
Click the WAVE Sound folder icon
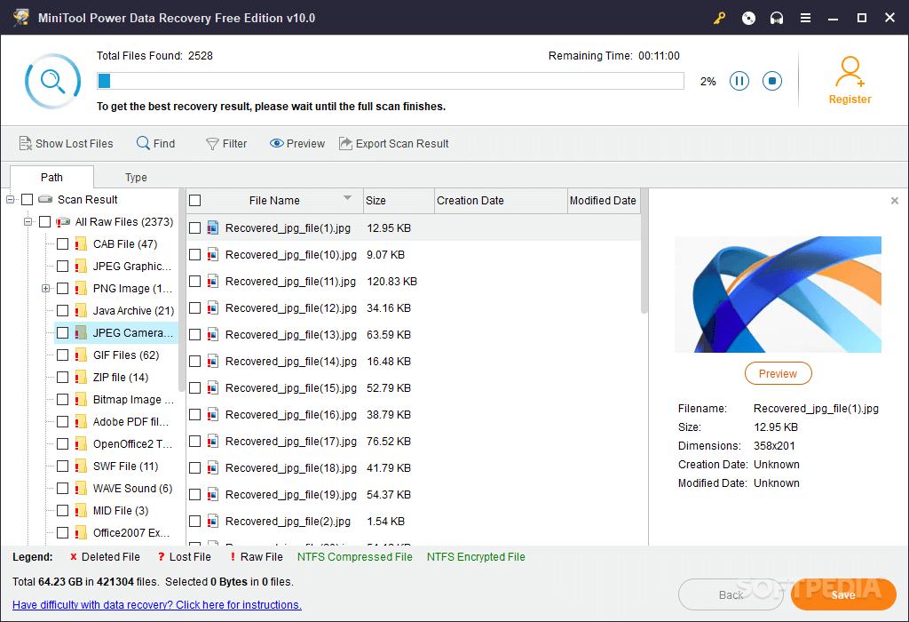(81, 489)
